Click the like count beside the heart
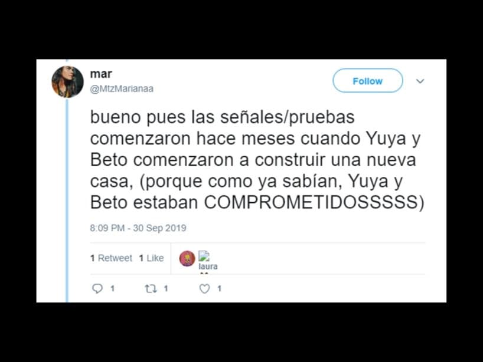Viewport: 483px width, 362px height. pyautogui.click(x=219, y=288)
